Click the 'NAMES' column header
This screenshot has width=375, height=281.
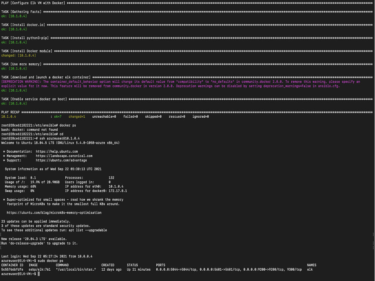[x=312, y=265]
